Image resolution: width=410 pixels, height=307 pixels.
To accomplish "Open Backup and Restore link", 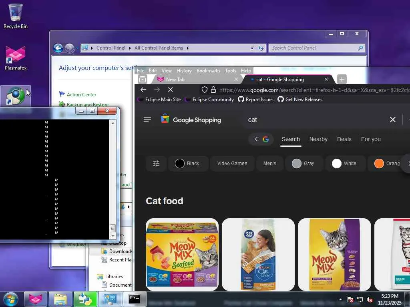I will (x=88, y=104).
